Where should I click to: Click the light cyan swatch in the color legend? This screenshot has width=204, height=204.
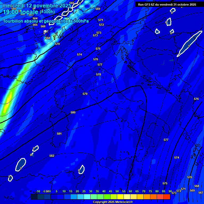(87, 197)
